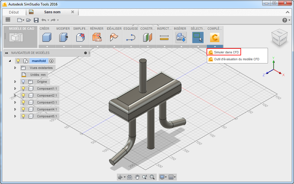Hide Composant2:1 via its bulb
Viewport: 294px width, 184px height.
point(23,95)
